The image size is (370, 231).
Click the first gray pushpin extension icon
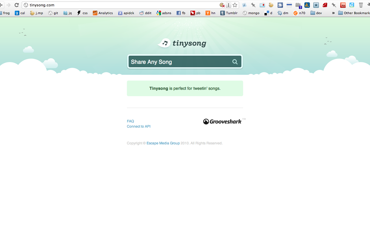[x=253, y=5]
